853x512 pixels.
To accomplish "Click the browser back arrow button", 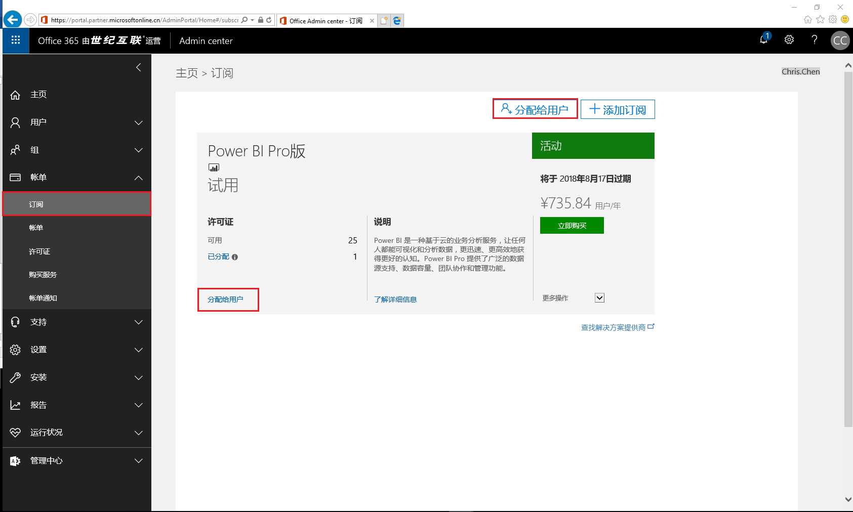I will point(12,20).
